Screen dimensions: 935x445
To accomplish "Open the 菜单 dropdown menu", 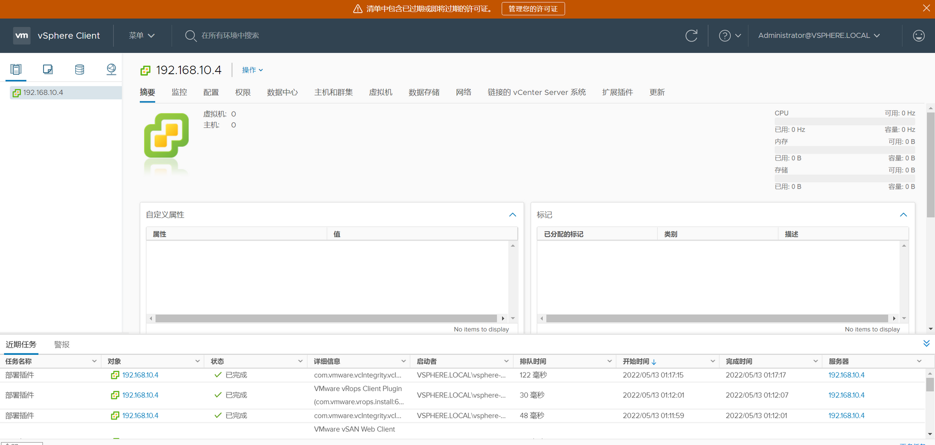I will coord(142,35).
